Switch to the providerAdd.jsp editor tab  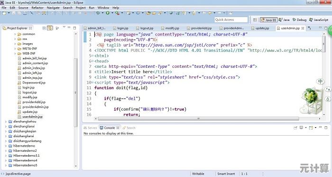click(200, 28)
